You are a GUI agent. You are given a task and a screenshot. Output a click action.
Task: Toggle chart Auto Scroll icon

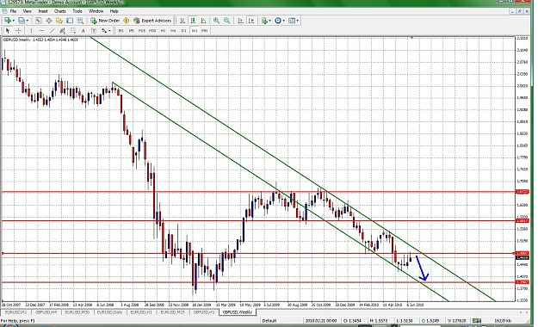[x=241, y=21]
